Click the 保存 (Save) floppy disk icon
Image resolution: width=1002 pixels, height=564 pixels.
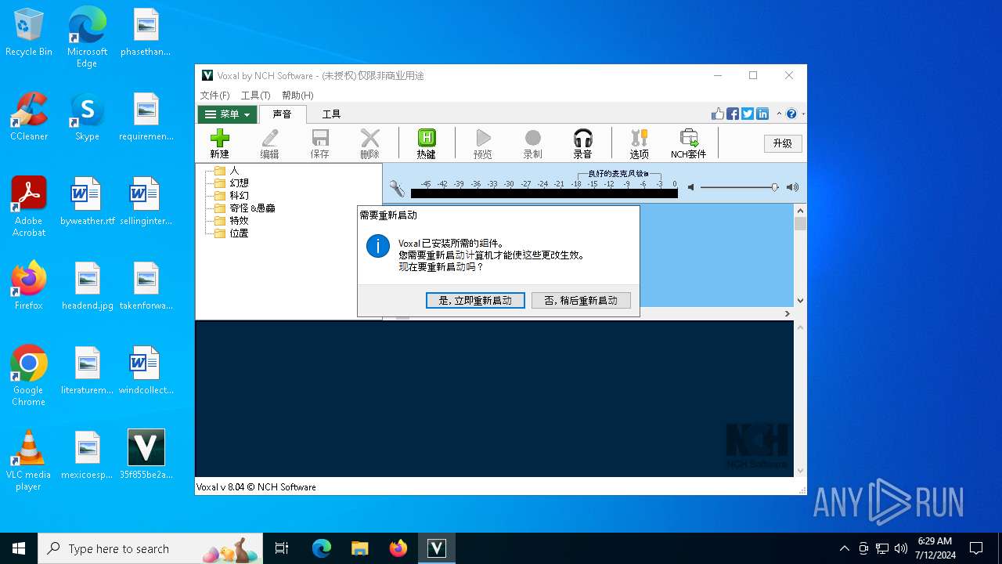(x=320, y=139)
